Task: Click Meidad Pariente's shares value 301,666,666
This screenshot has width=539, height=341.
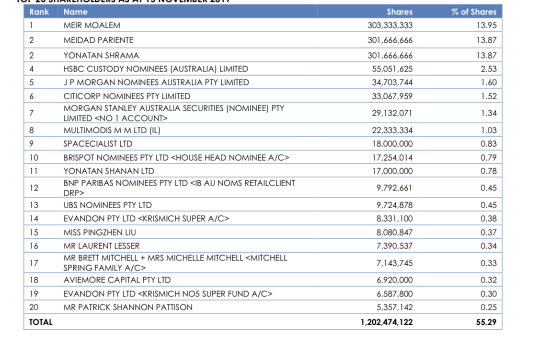Action: (x=390, y=40)
